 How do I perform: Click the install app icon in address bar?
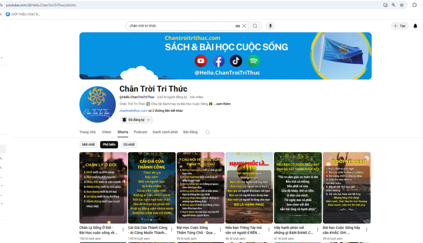(385, 5)
